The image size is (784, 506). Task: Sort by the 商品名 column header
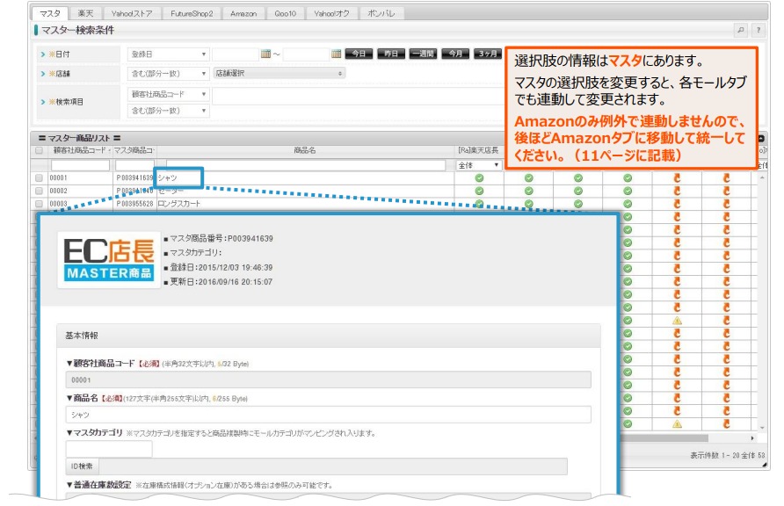click(304, 150)
